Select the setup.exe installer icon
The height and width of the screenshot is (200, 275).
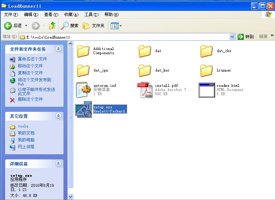(x=84, y=110)
